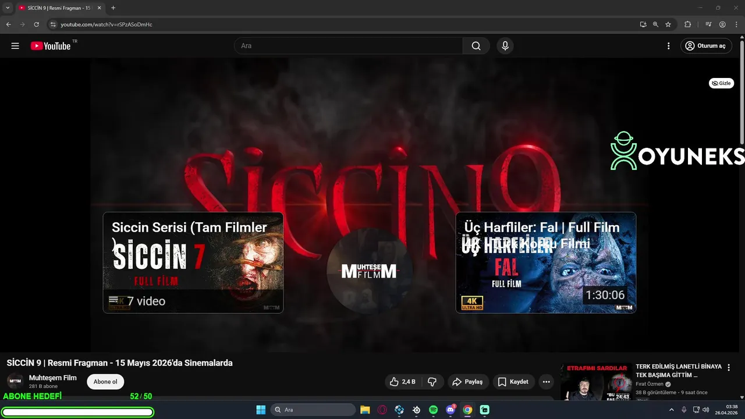The image size is (745, 419).
Task: Open Discord from the taskbar
Action: click(450, 410)
